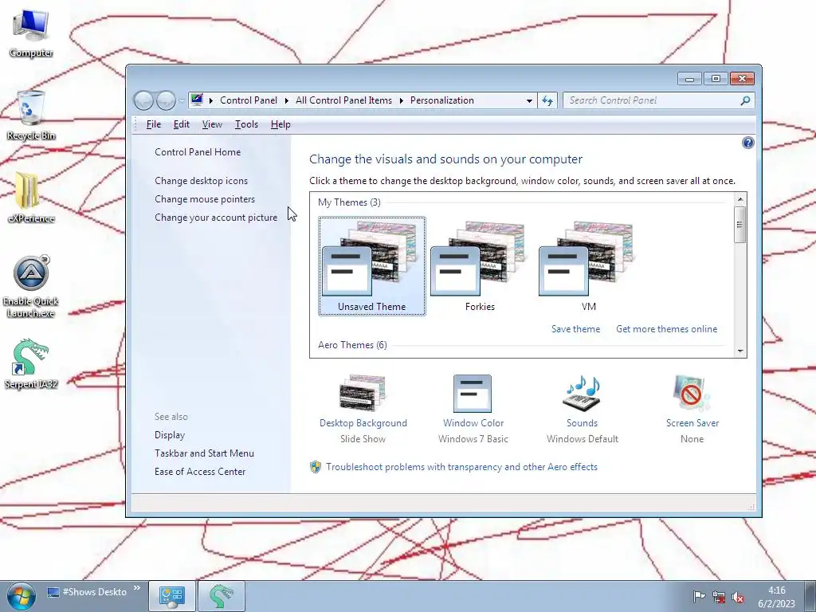Click the Serpent dragon taskbar button
Screen dimensions: 816x612
(x=222, y=596)
